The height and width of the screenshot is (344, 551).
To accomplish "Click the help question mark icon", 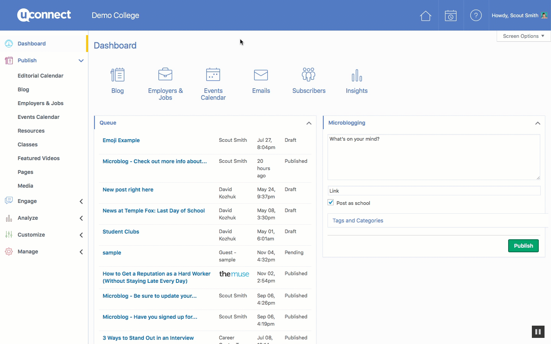I will (476, 16).
